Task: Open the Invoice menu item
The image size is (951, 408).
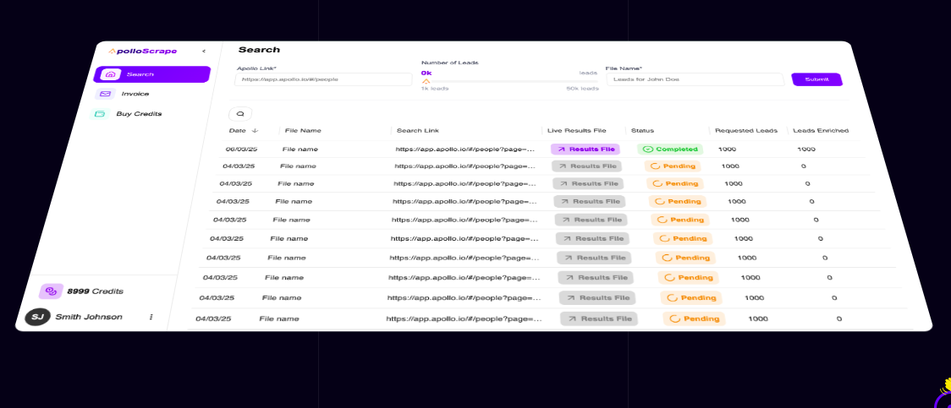Action: 135,94
